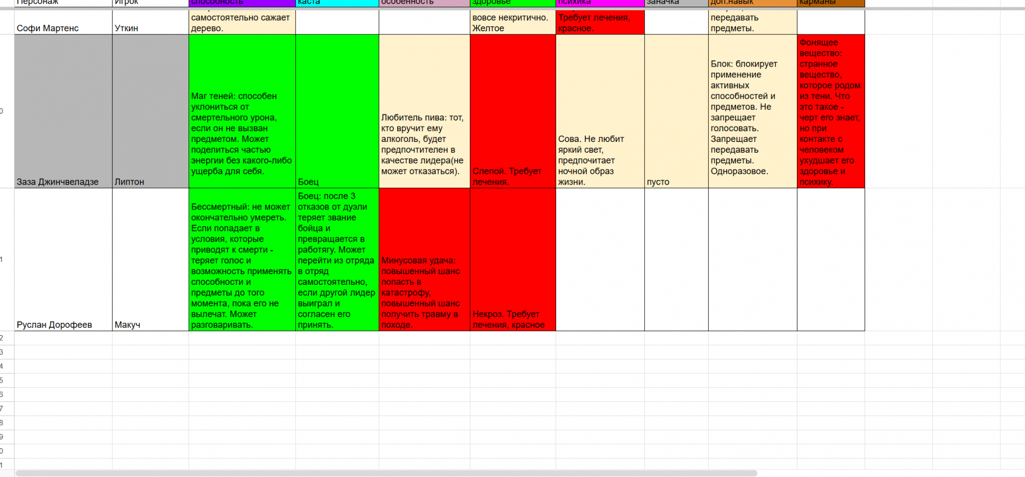Click the "Макуч" player cell
1025x477 pixels.
pyautogui.click(x=150, y=259)
